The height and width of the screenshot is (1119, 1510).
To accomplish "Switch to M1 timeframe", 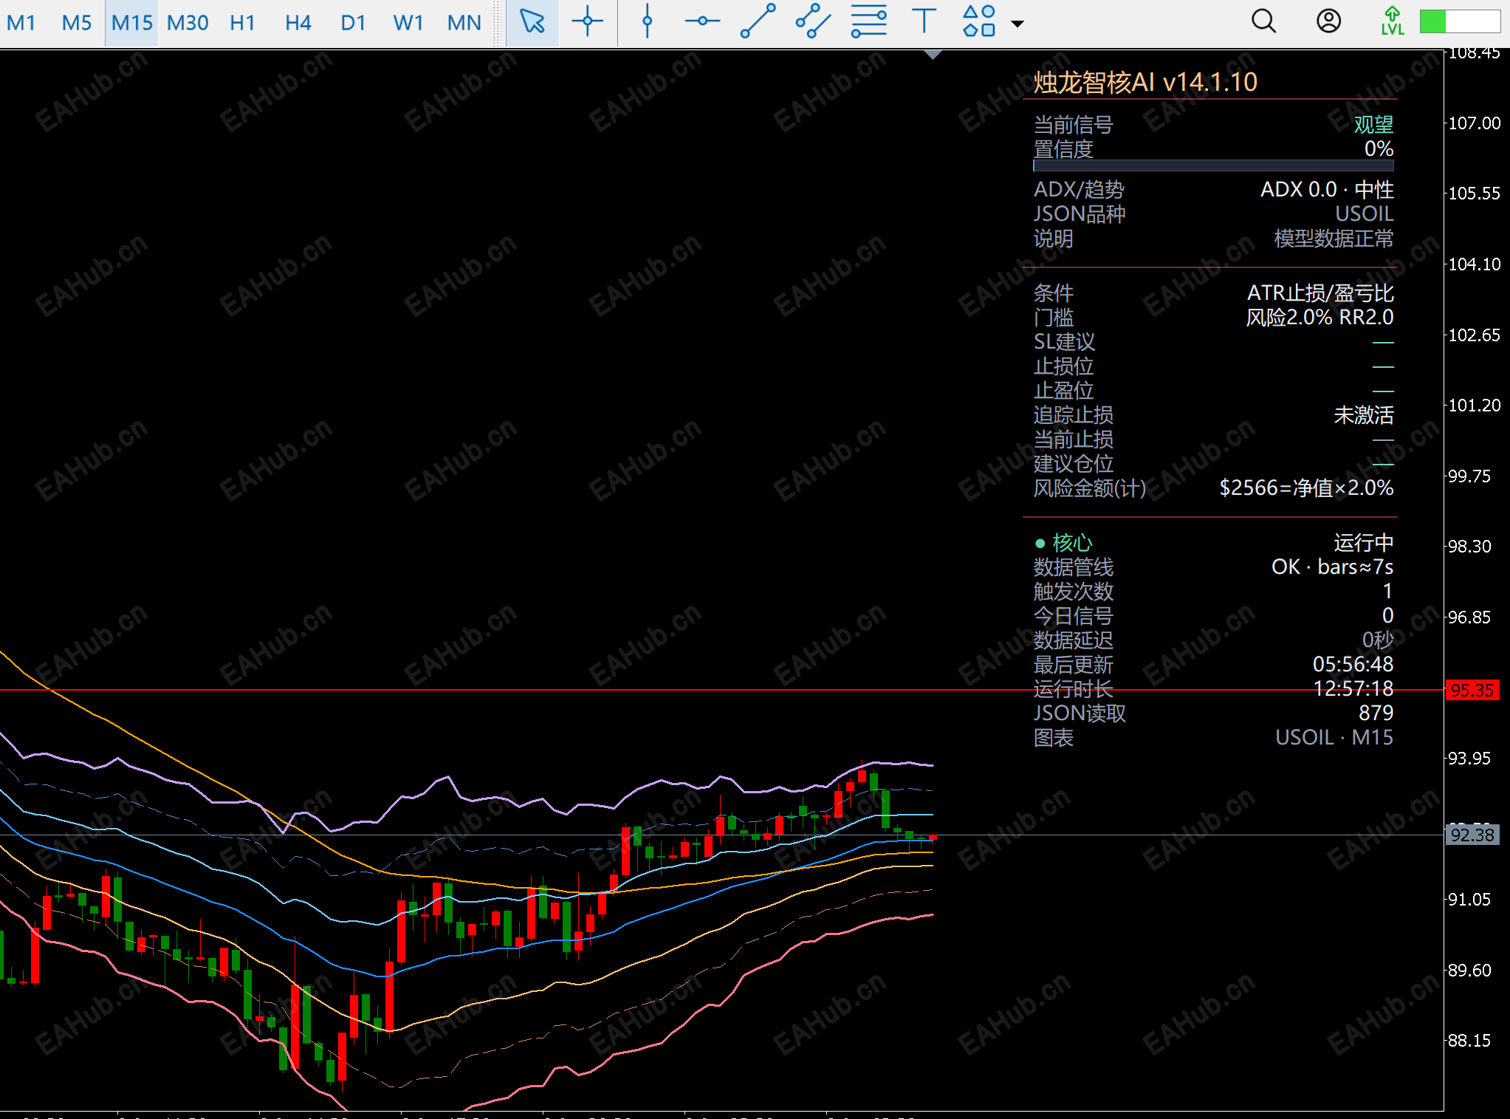I will pyautogui.click(x=21, y=23).
